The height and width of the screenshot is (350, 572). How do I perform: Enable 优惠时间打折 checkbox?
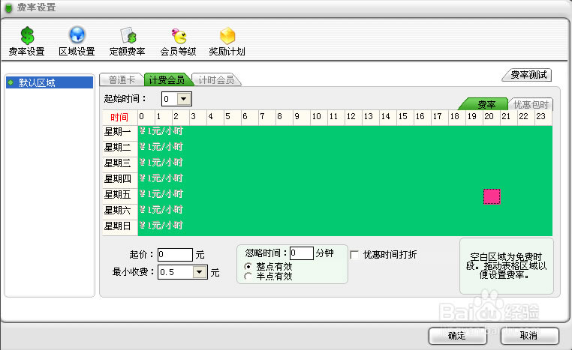[x=354, y=255]
